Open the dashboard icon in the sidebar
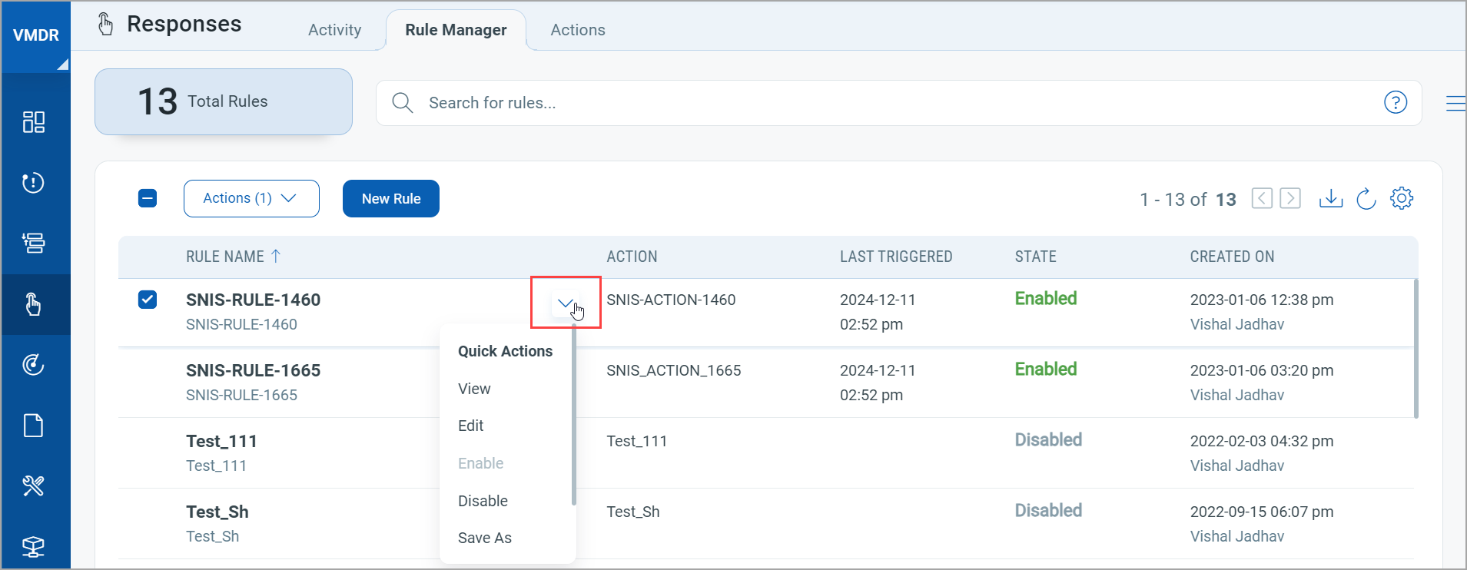This screenshot has height=570, width=1467. click(x=34, y=122)
